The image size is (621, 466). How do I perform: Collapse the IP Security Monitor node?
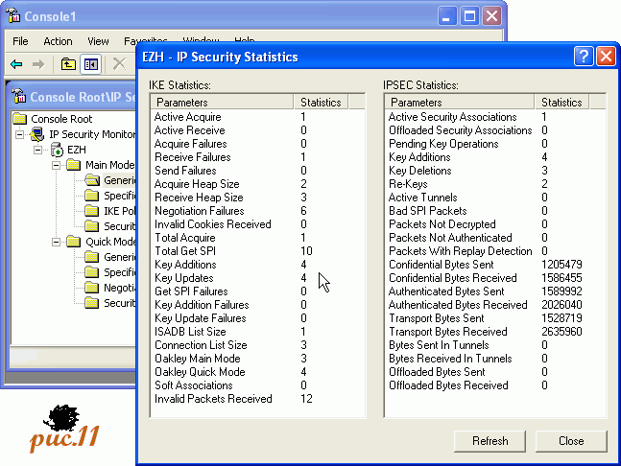click(x=20, y=134)
